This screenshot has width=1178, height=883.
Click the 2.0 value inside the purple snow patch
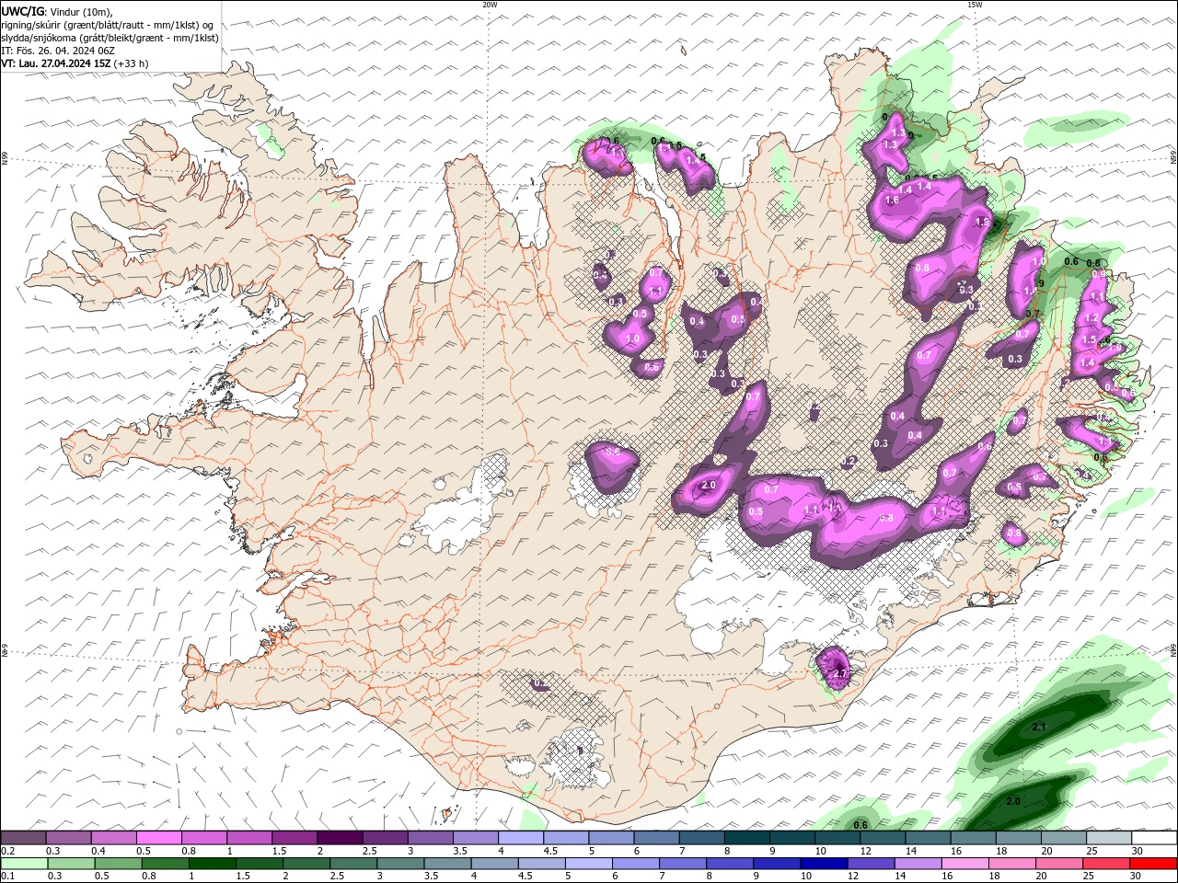(x=709, y=485)
